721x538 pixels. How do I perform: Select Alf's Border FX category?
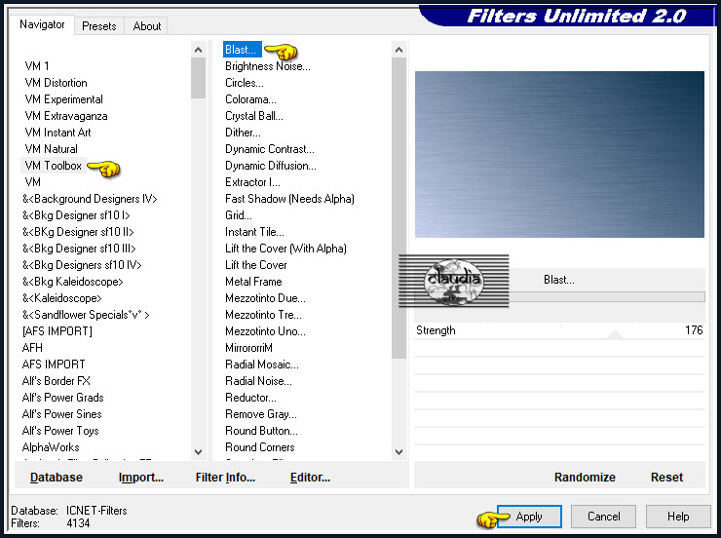[57, 381]
